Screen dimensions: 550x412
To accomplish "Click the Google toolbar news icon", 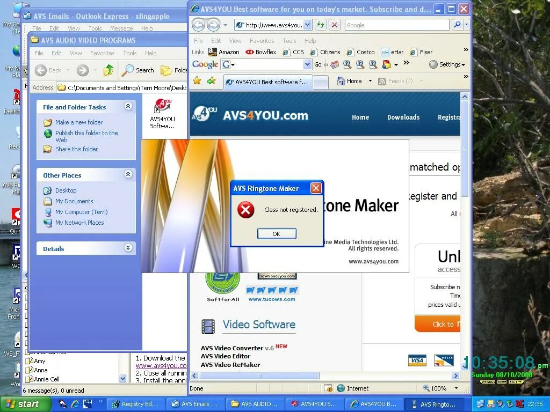I will (x=335, y=64).
